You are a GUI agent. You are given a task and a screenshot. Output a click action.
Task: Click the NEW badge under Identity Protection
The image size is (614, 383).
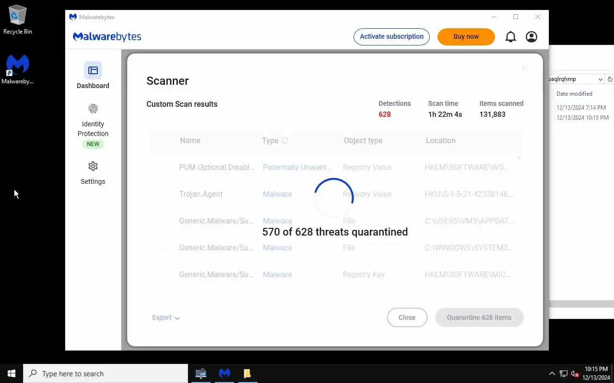(93, 144)
